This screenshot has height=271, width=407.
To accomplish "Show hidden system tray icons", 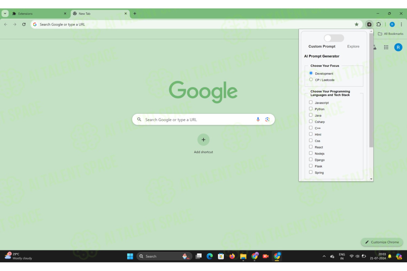I will (324, 256).
